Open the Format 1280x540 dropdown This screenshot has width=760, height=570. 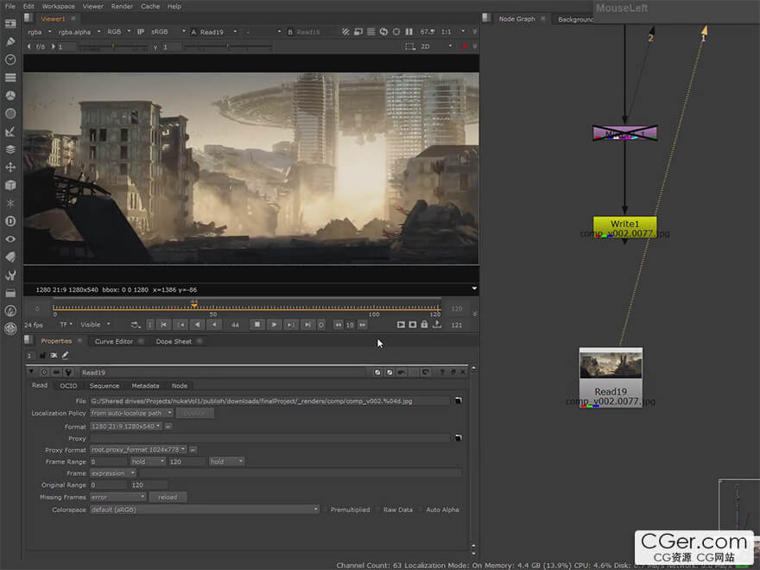126,427
